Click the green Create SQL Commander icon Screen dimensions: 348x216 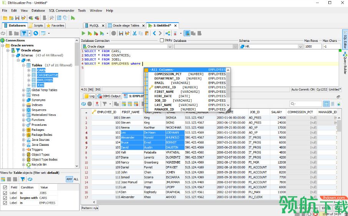tap(73, 18)
